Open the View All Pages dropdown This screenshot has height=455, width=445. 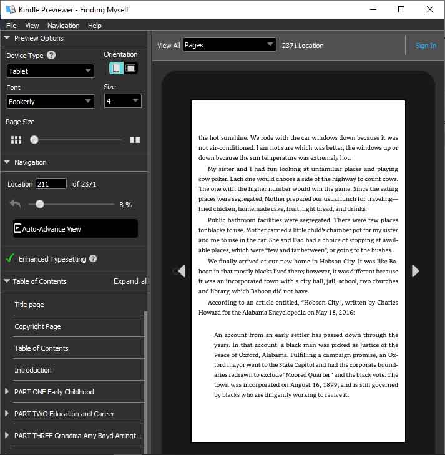click(x=230, y=45)
